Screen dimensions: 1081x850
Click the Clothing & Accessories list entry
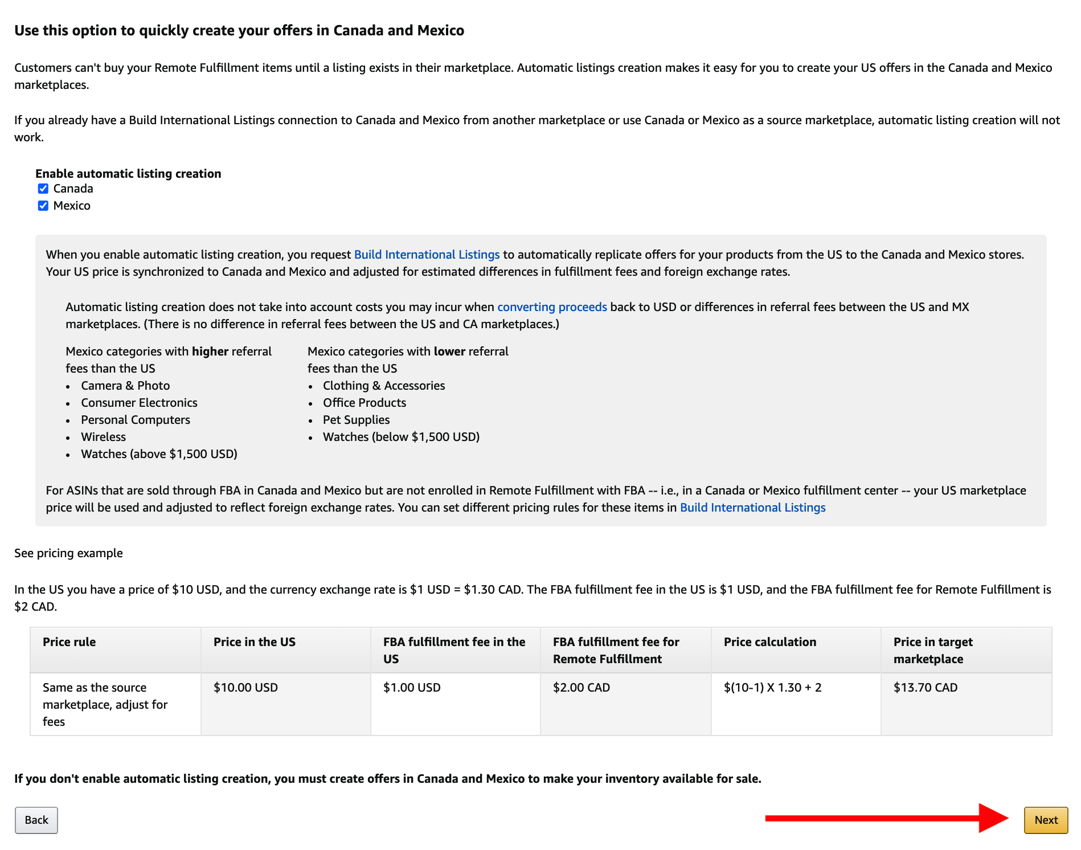coord(384,385)
